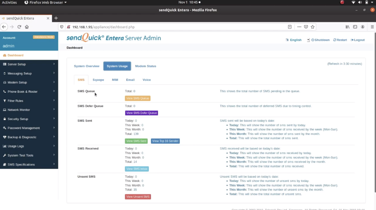Select the SMS sub-tab

coord(81,80)
